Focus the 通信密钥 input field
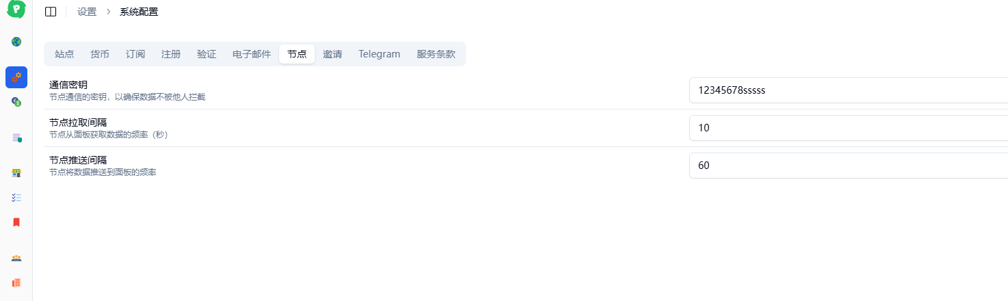 849,90
